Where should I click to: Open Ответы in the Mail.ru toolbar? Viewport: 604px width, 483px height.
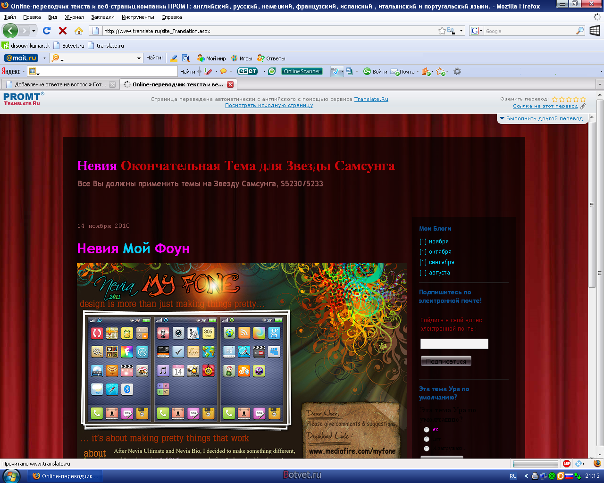(271, 58)
